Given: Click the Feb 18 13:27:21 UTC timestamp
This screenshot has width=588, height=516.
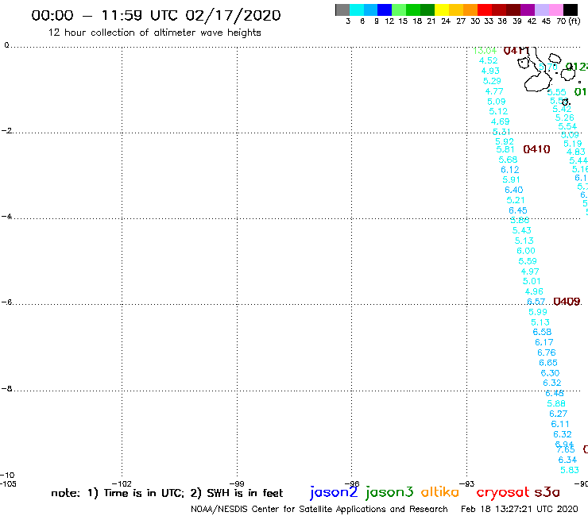Looking at the screenshot, I should tap(520, 509).
